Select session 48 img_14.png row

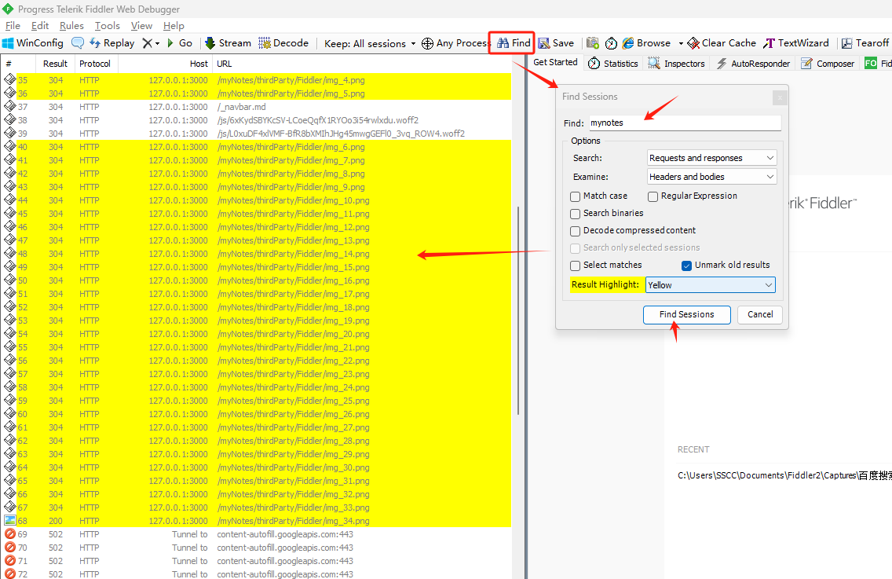tap(256, 253)
